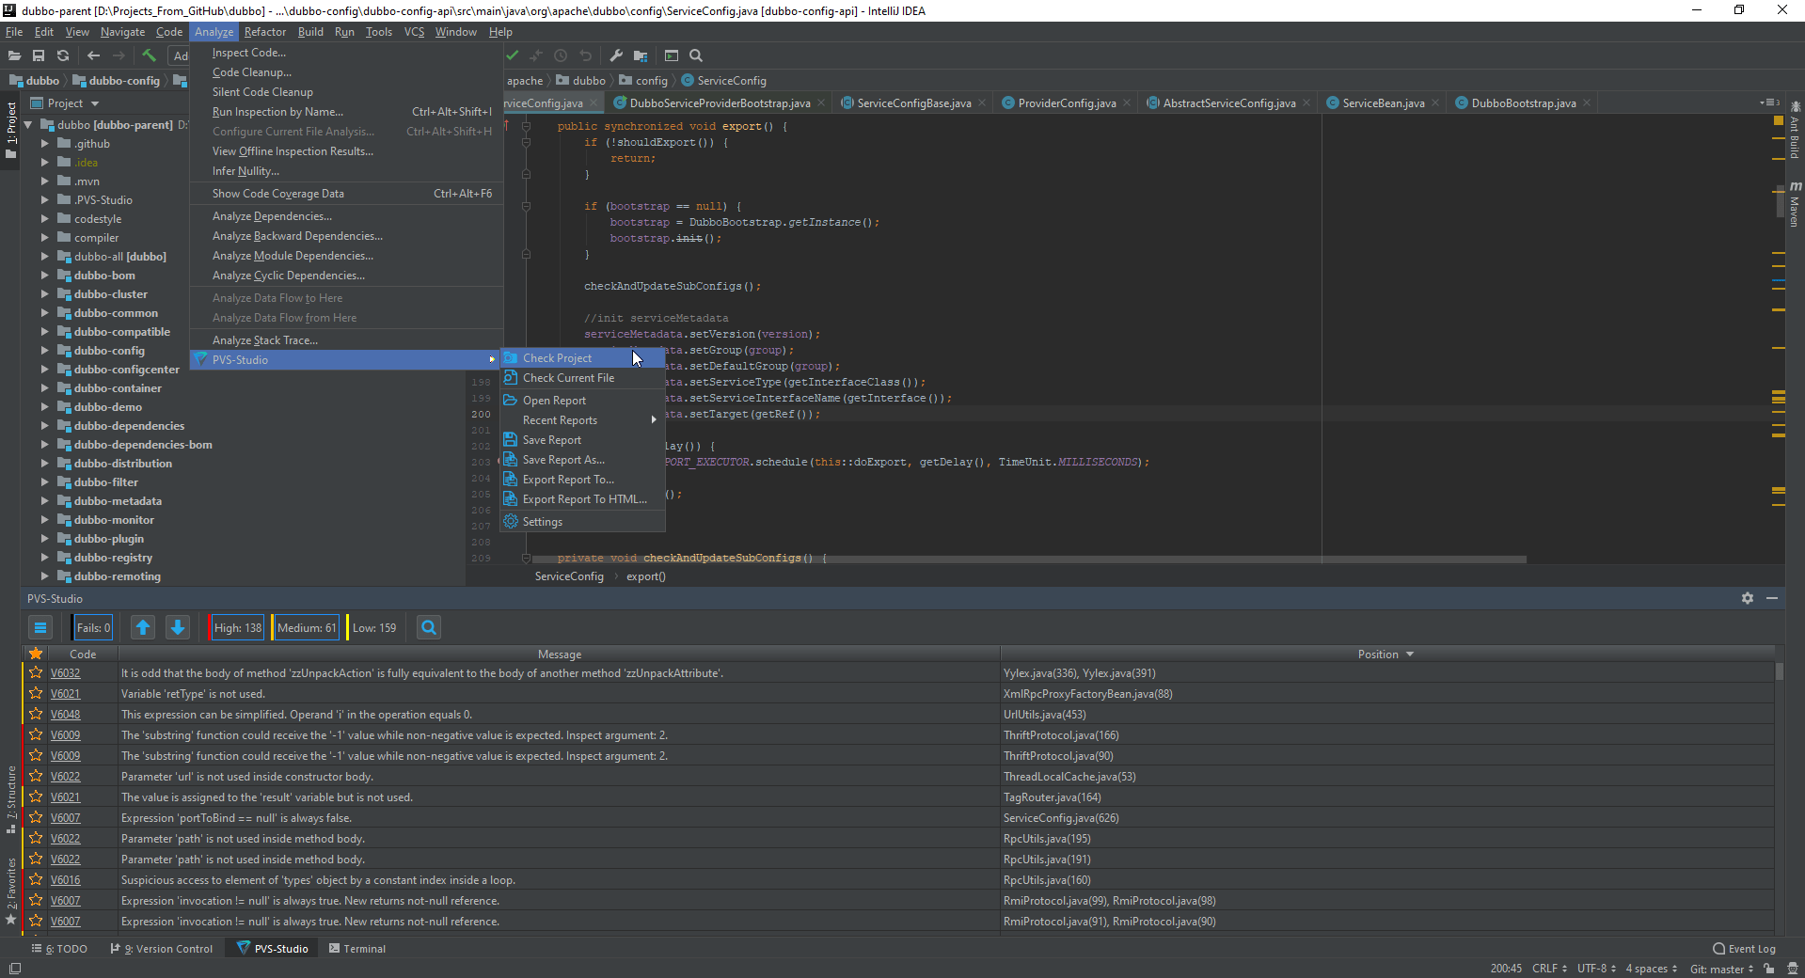Click Export Report To HTML... entry
This screenshot has width=1805, height=978.
582,499
